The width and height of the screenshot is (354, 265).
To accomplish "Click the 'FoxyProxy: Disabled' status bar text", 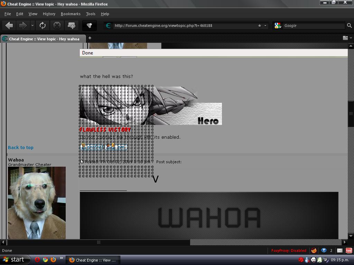I will click(289, 251).
